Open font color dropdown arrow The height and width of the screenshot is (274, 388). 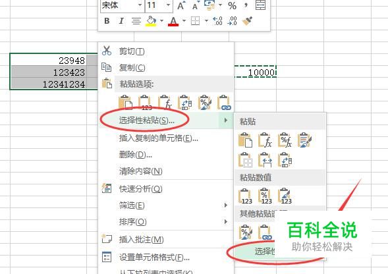[184, 21]
